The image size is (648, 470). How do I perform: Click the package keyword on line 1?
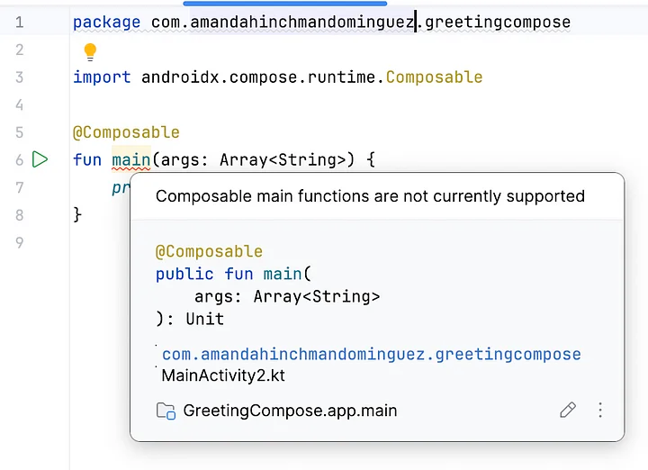106,22
